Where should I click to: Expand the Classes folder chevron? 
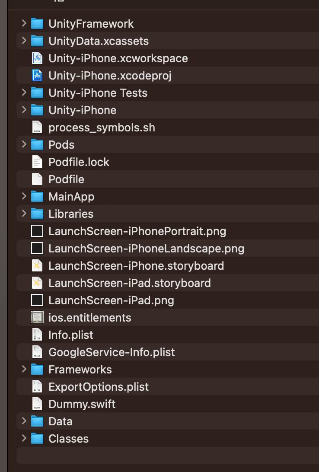24,438
